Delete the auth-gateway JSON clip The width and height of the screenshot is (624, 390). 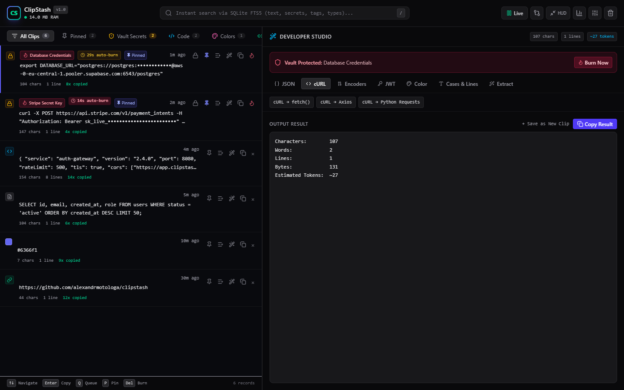pos(253,153)
